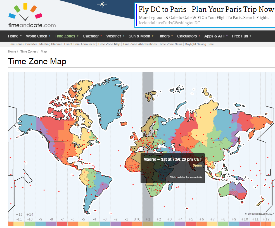Click the +1 timezone color swatch
Image resolution: width=275 pixels, height=228 pixels.
point(148,223)
